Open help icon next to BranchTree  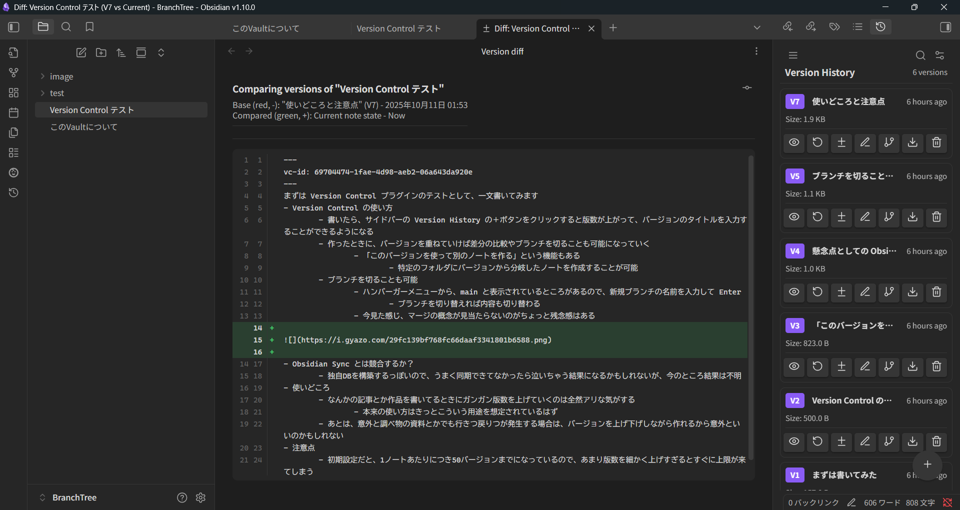[182, 497]
